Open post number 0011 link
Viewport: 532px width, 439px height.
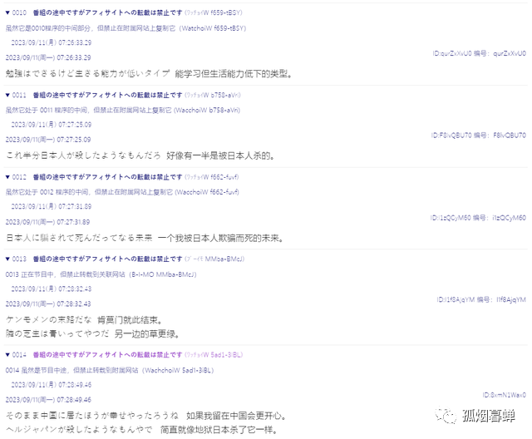point(19,96)
